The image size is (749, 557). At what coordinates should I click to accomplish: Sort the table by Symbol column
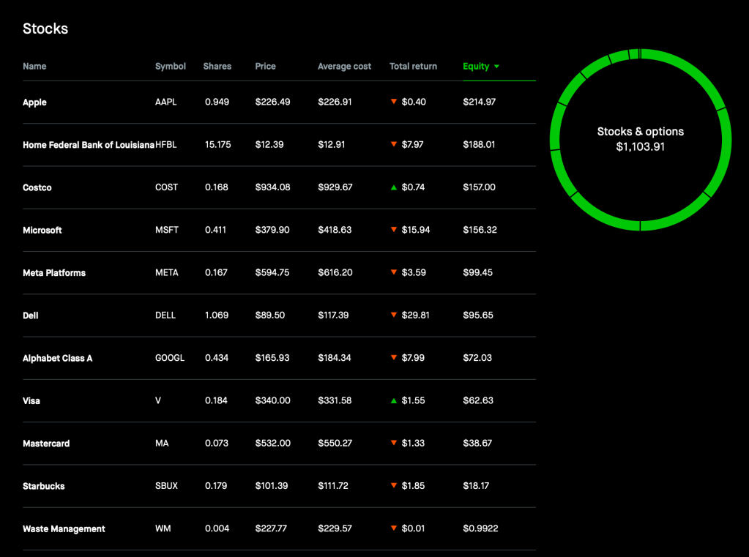pos(171,67)
